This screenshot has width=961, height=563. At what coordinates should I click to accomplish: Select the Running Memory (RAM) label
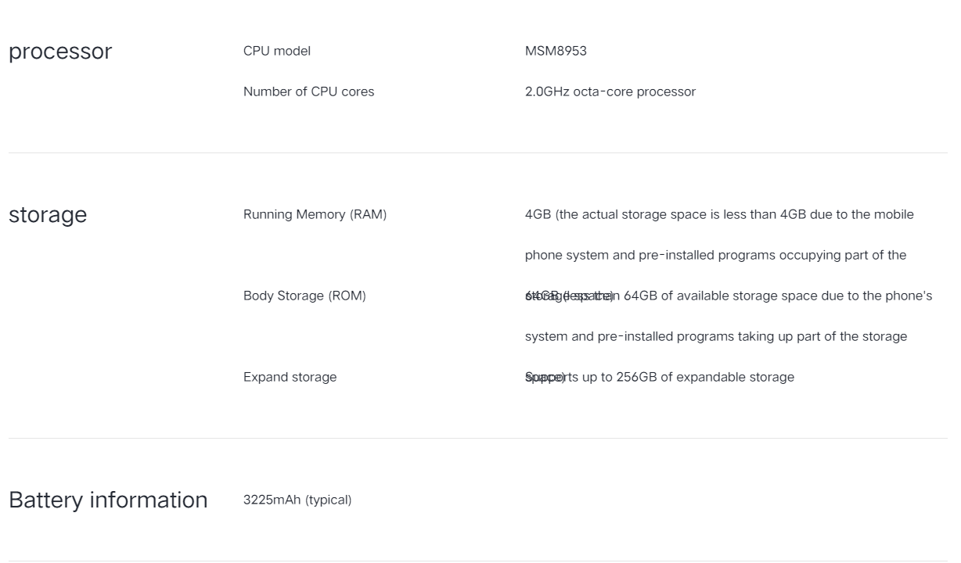coord(315,214)
